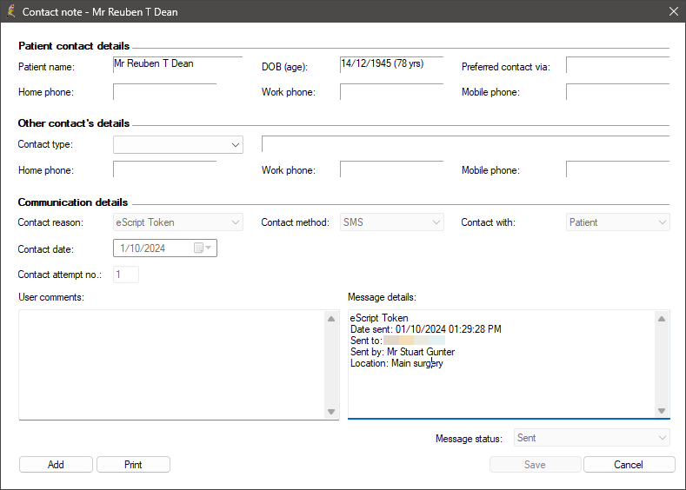Click the Save button

pyautogui.click(x=535, y=464)
